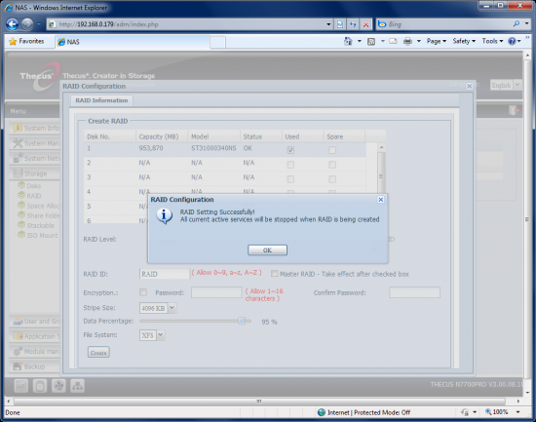The height and width of the screenshot is (422, 536).
Task: Click the Help question mark icon
Action: coord(512,41)
